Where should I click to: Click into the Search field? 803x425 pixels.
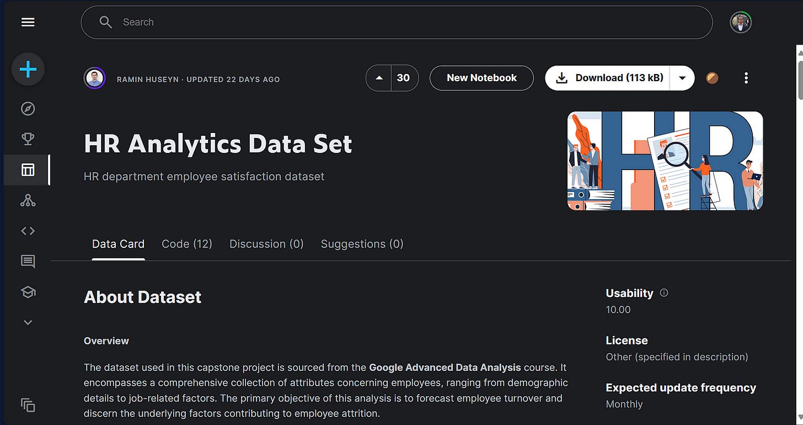397,22
